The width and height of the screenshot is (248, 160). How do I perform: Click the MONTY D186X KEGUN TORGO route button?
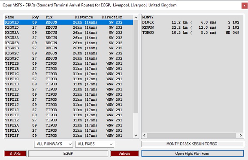[x=192, y=144]
